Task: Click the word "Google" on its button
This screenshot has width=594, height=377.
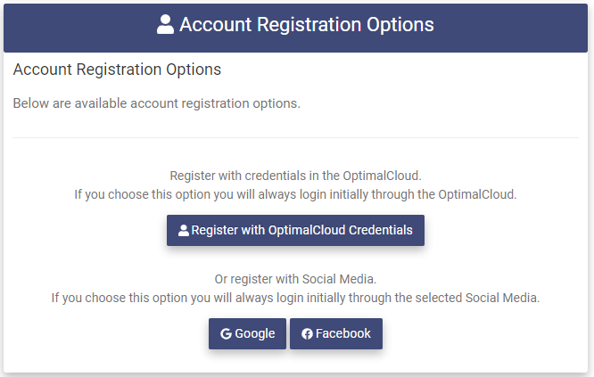Action: 255,334
